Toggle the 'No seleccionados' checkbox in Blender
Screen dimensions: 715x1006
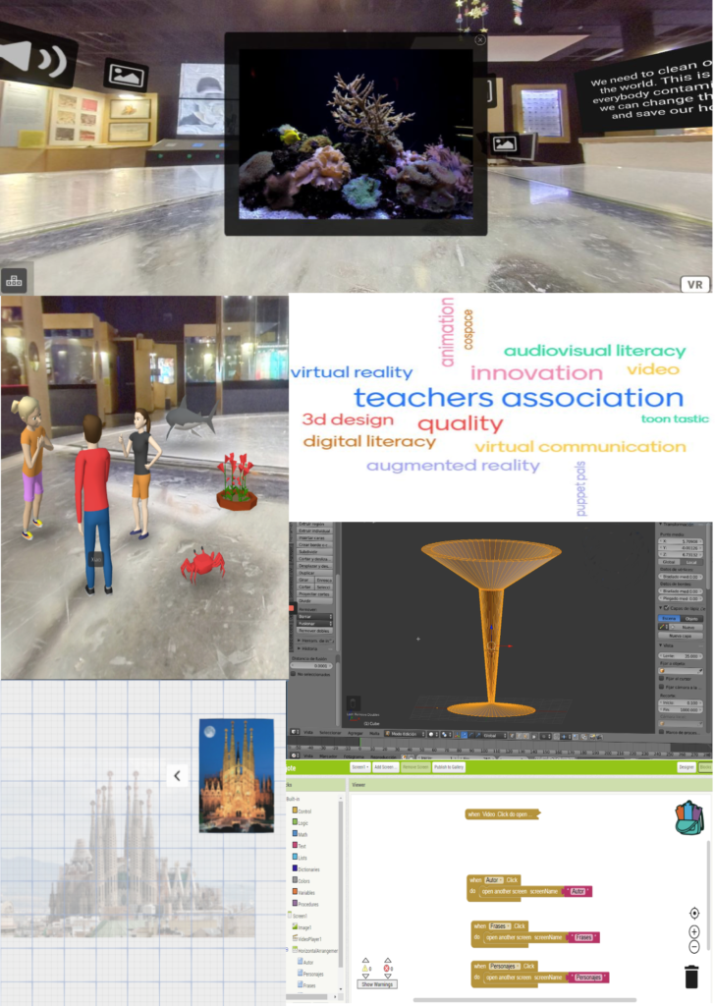click(x=294, y=674)
